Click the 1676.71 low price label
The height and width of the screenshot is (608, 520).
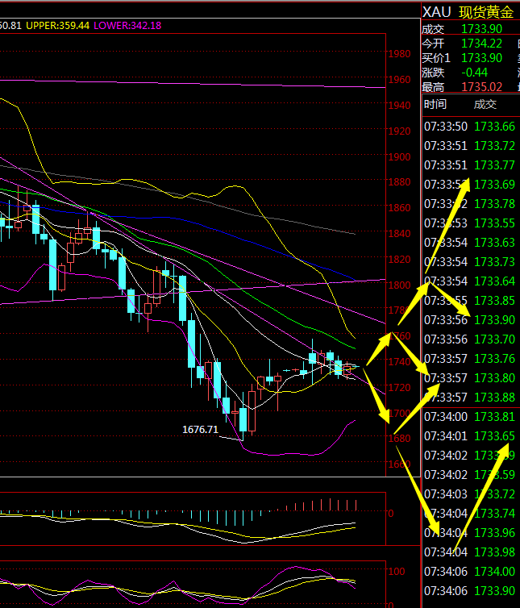[201, 430]
